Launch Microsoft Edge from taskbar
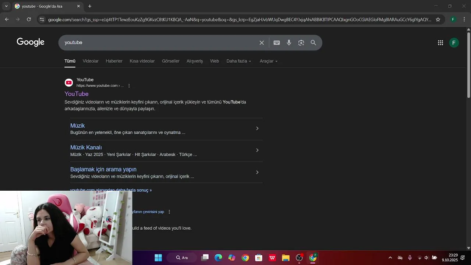The image size is (471, 265). [218, 258]
